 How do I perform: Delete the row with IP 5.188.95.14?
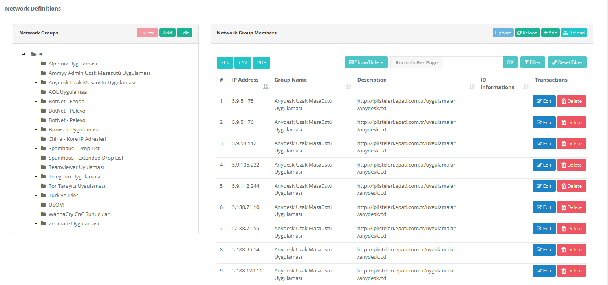(x=571, y=250)
